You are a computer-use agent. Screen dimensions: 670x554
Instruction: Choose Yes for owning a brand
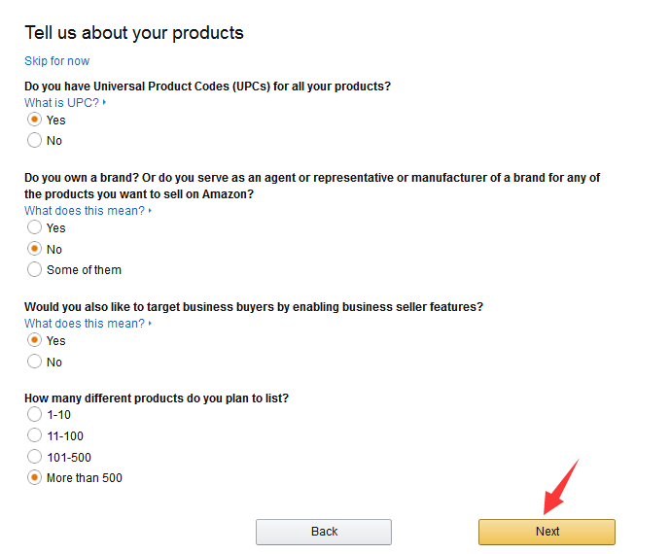[35, 227]
